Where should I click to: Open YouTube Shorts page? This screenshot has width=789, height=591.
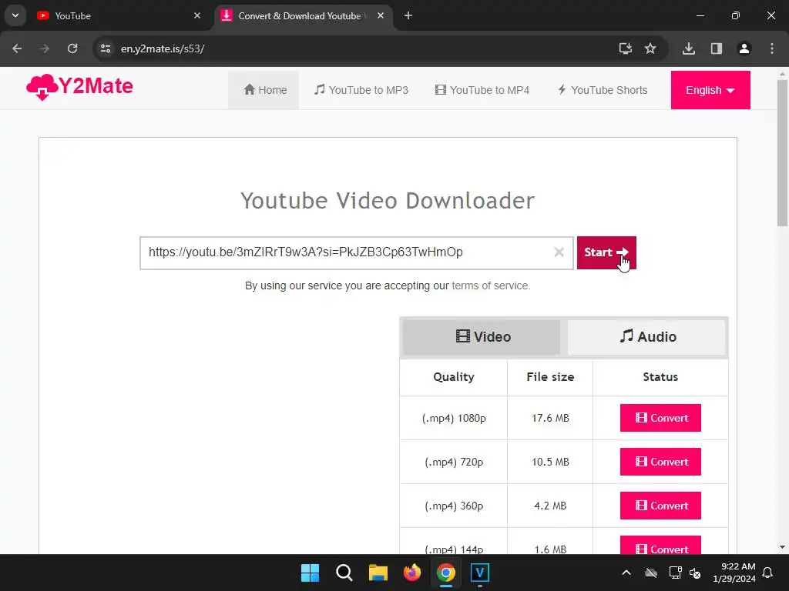(603, 90)
